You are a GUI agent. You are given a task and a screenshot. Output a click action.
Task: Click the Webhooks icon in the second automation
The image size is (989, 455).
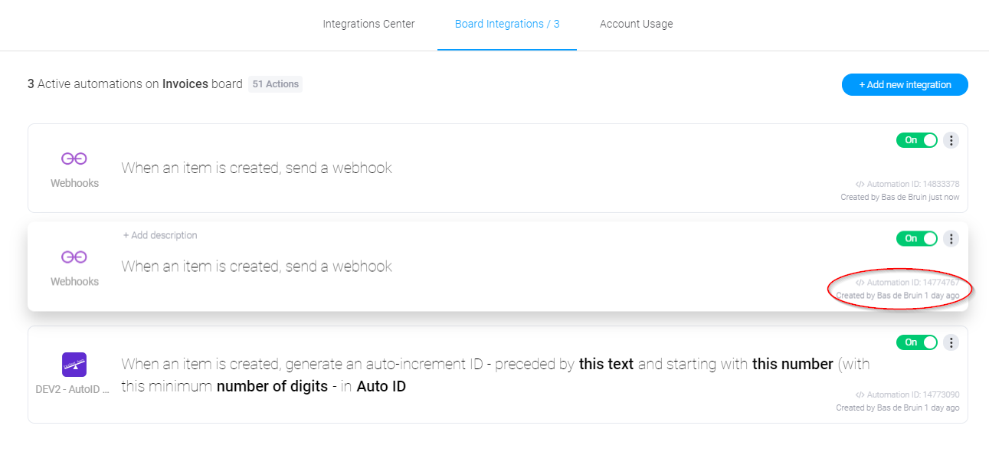click(x=74, y=257)
